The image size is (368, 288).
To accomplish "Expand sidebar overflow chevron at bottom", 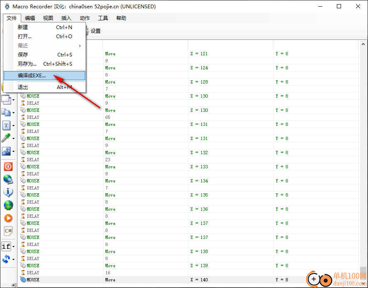I will click(x=13, y=285).
